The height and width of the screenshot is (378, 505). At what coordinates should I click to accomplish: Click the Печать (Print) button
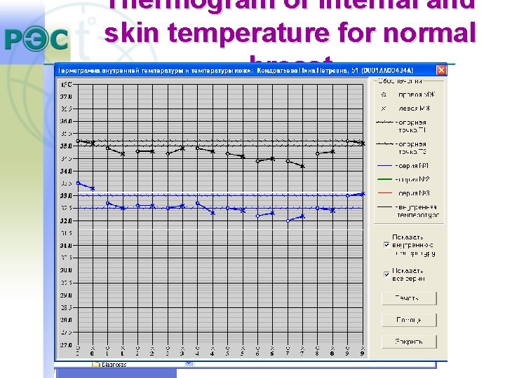[x=409, y=298]
